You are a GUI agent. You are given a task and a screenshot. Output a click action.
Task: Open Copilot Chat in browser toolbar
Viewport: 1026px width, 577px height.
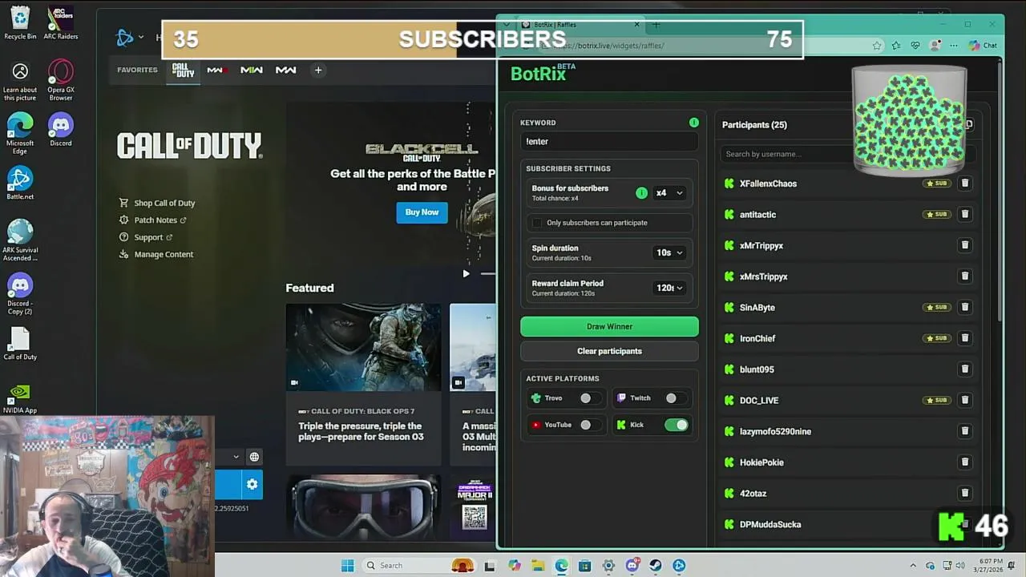[x=983, y=46]
